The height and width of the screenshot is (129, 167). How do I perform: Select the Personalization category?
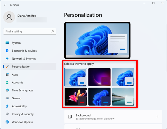coord(30,67)
